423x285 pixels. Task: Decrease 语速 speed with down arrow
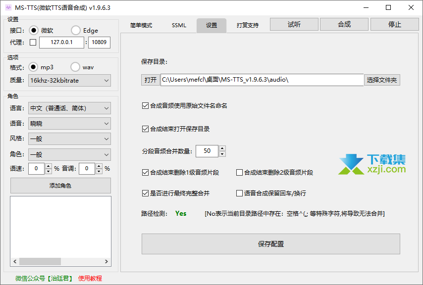48,171
